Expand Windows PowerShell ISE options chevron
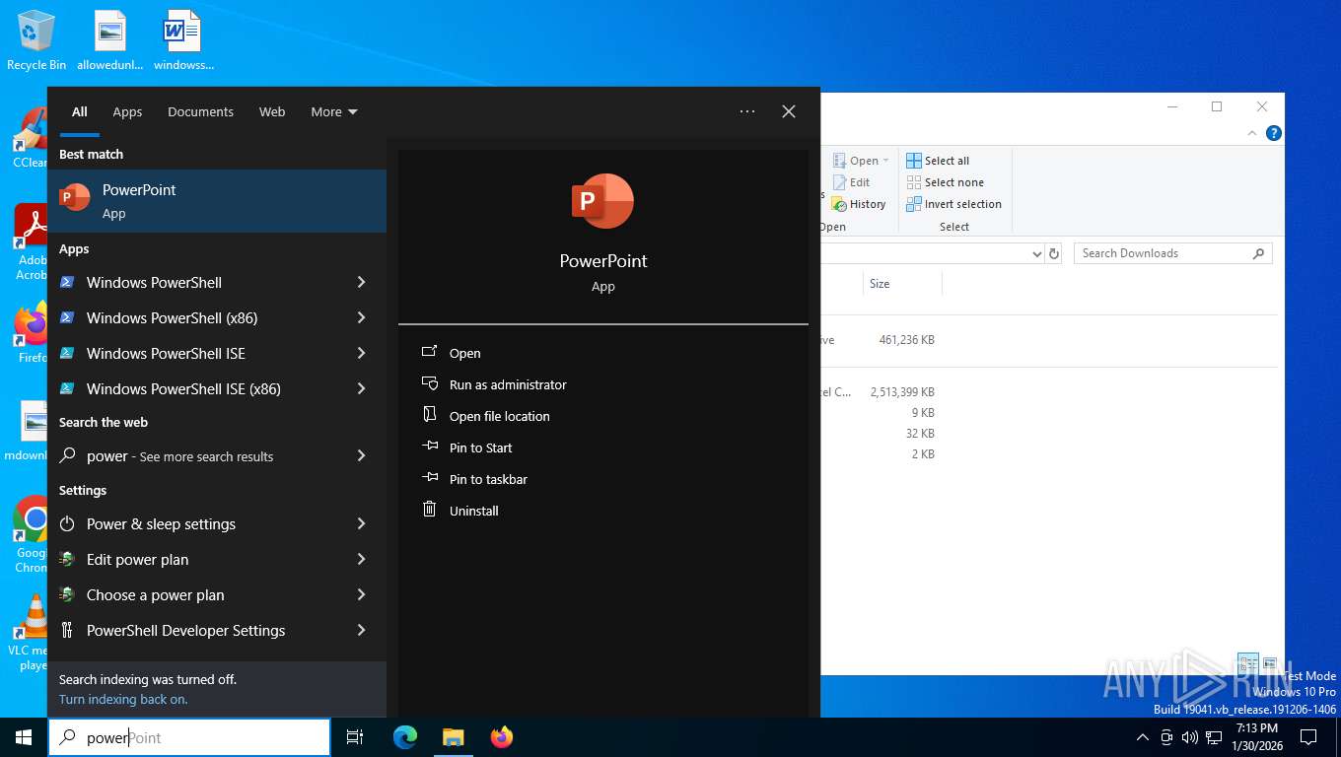Image resolution: width=1341 pixels, height=757 pixels. coord(361,353)
